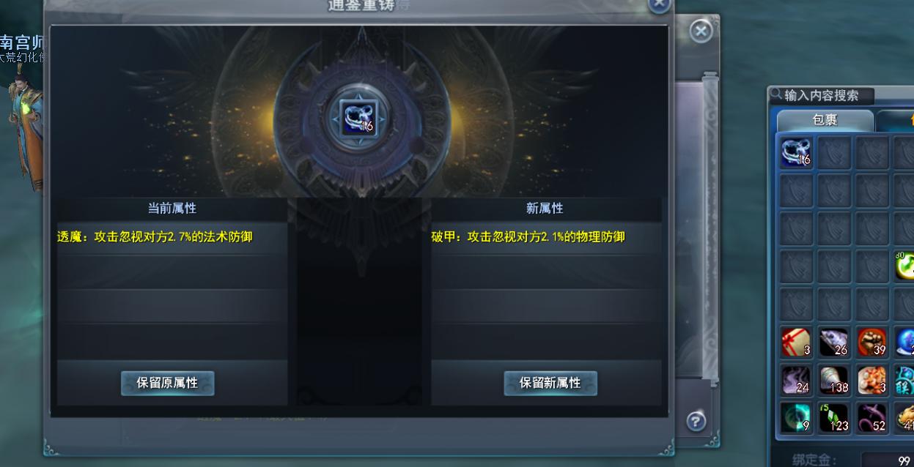Select the purple worm item with count 52
The image size is (914, 467).
pos(872,418)
